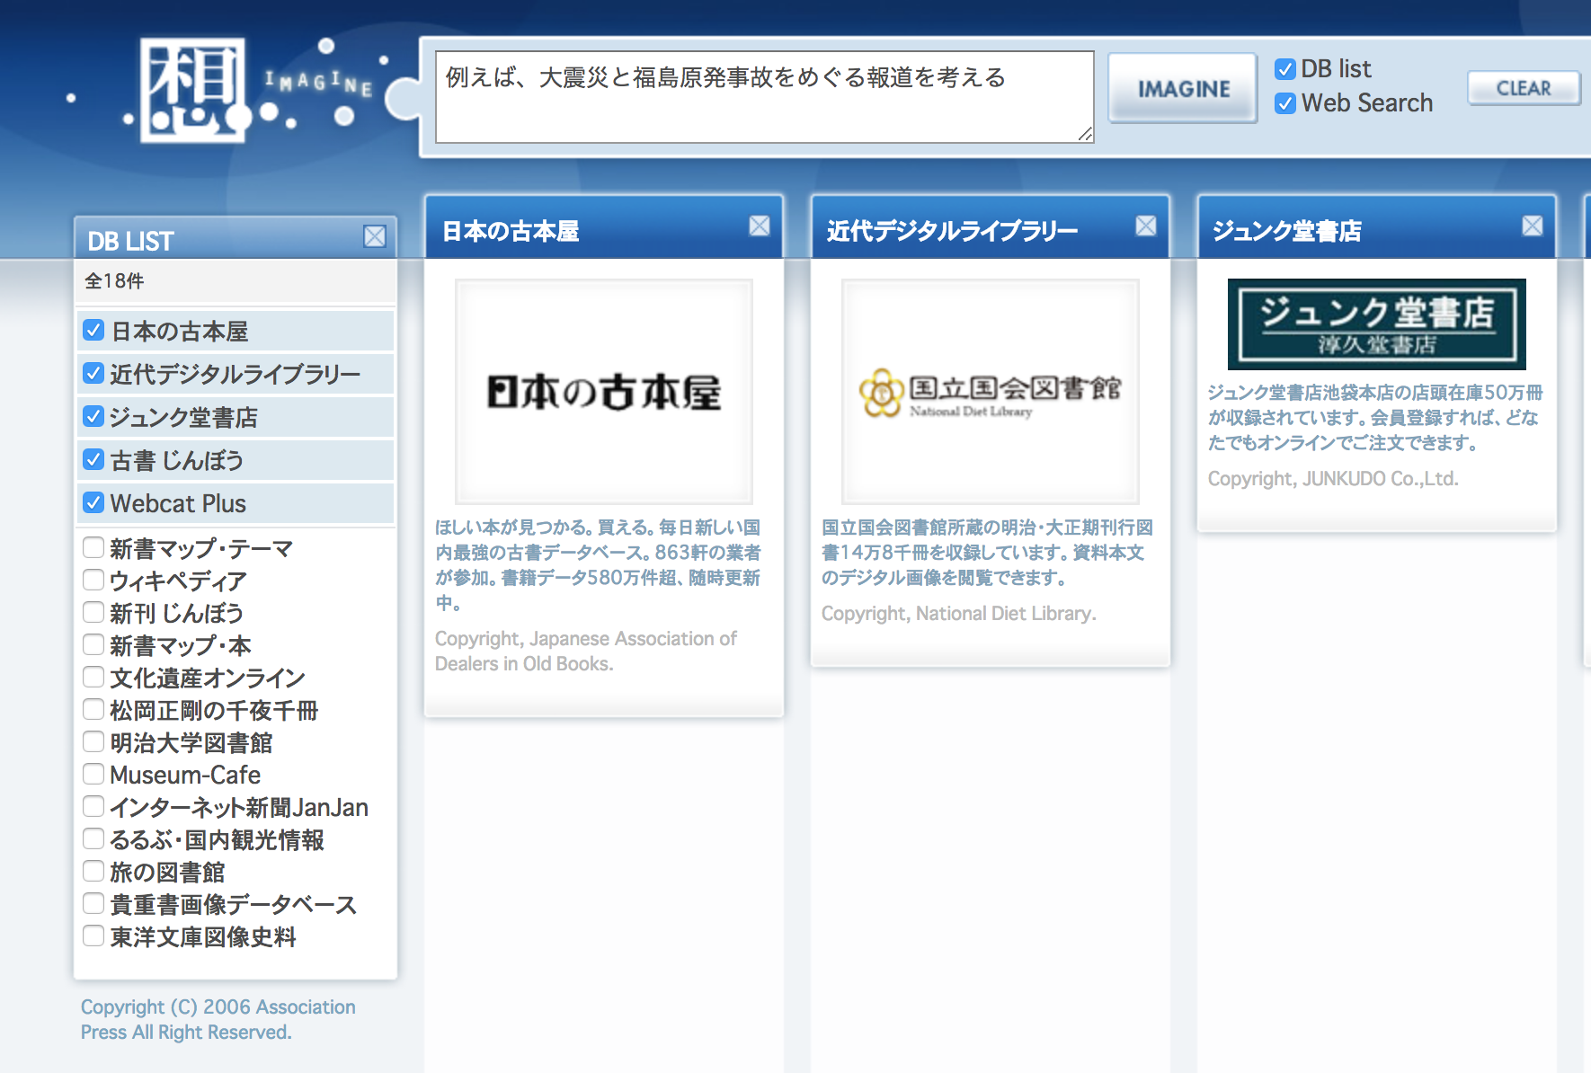Enable 新刊 じんぼう database

pyautogui.click(x=93, y=612)
